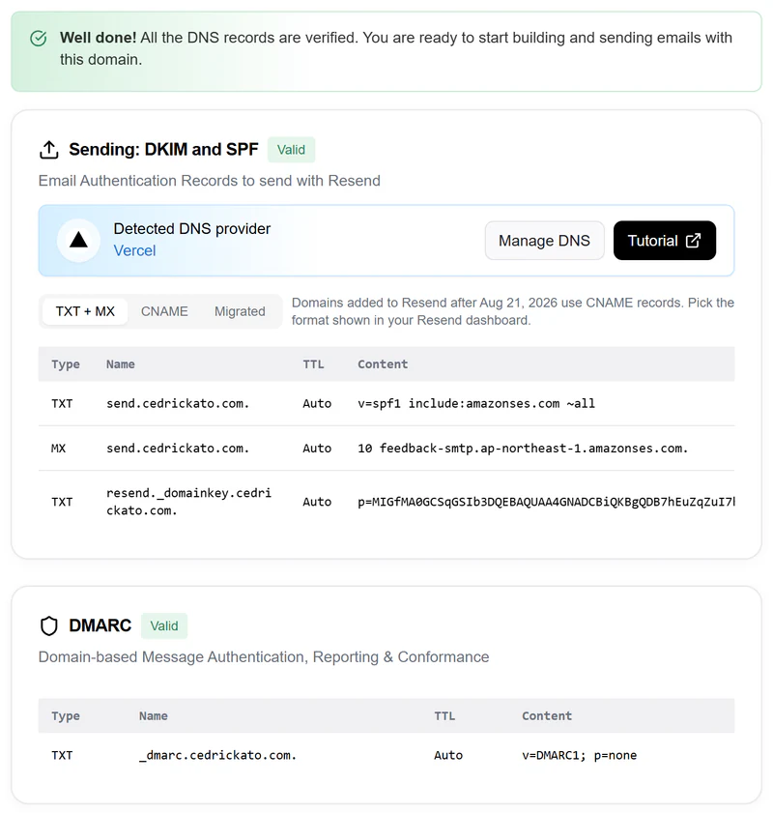
Task: Click the TTL header in the sending table
Action: (313, 364)
